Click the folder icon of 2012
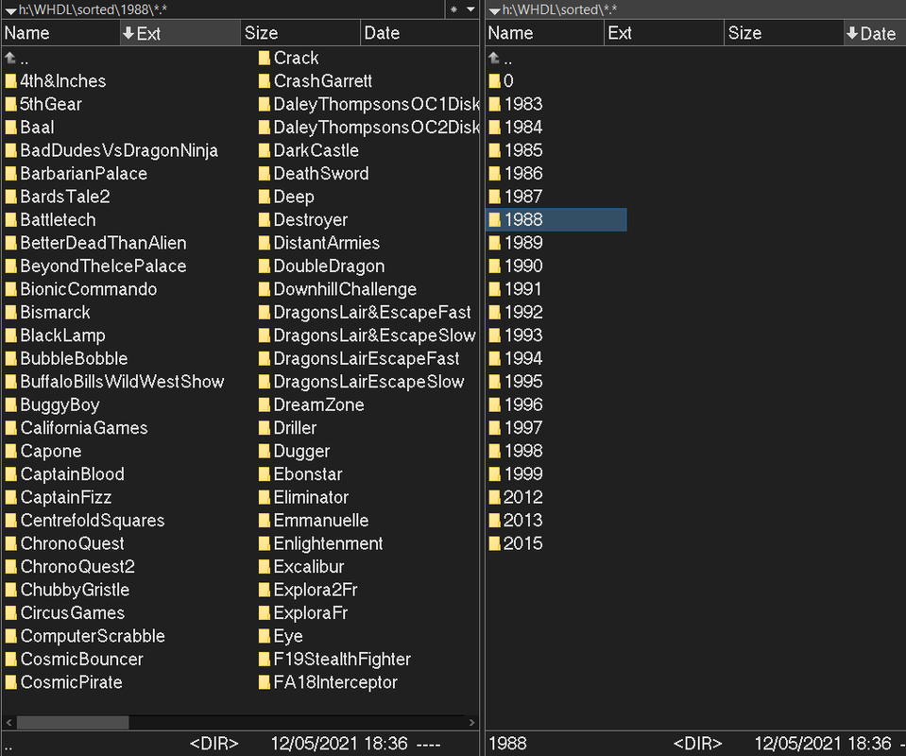 (495, 497)
